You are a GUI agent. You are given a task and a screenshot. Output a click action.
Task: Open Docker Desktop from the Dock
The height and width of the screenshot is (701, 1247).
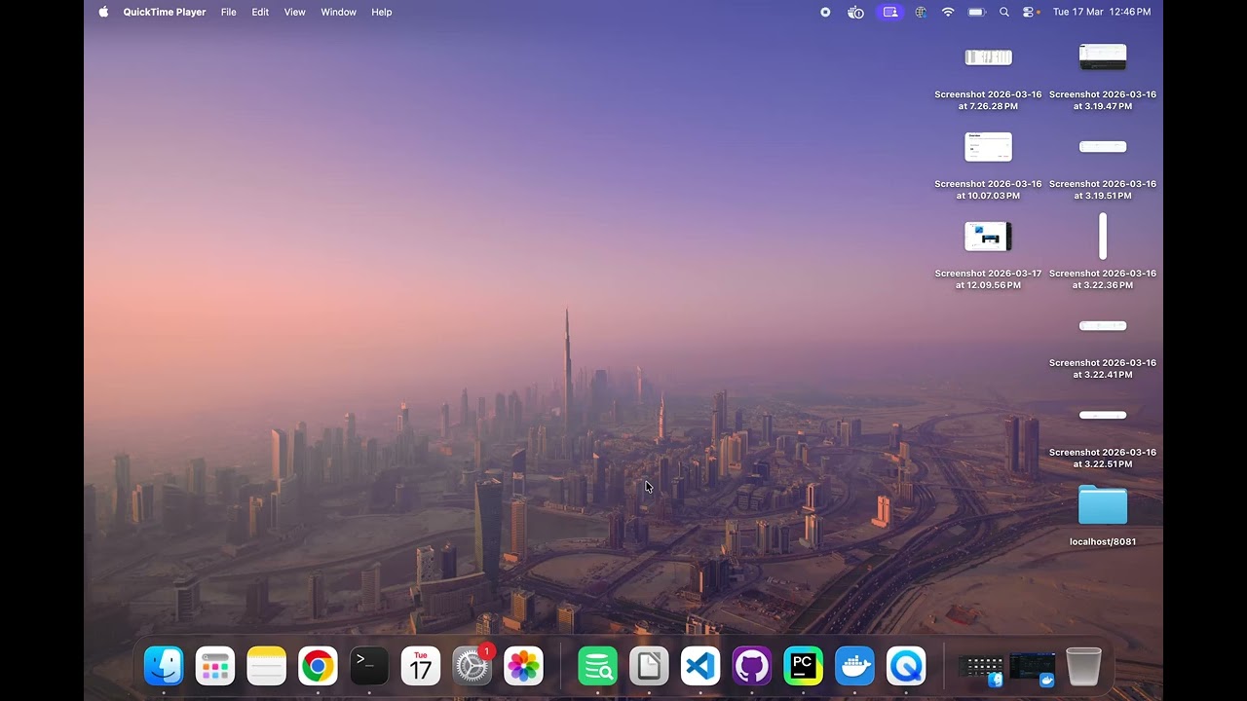pyautogui.click(x=854, y=666)
